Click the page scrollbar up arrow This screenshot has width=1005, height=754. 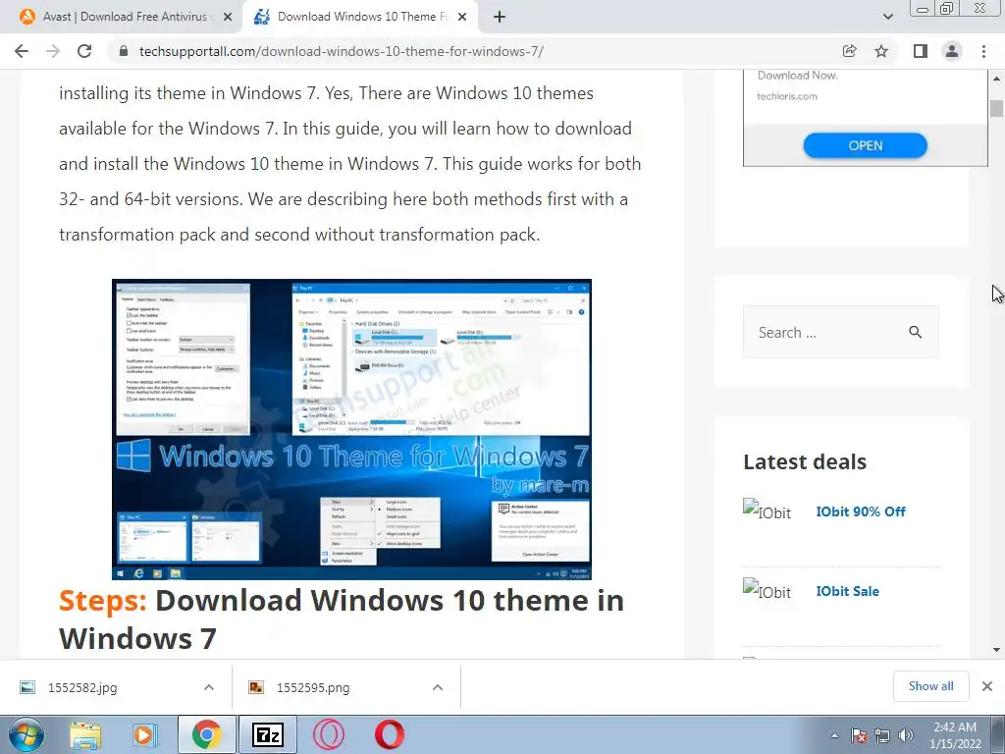click(x=996, y=79)
